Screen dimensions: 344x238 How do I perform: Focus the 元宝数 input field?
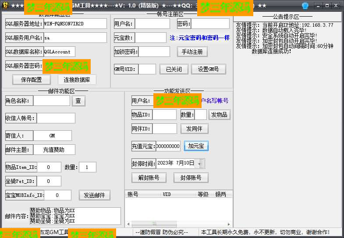pos(150,38)
